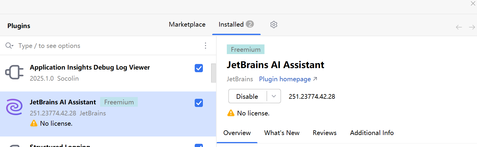The height and width of the screenshot is (147, 477).
Task: Open the vertical three-dot options menu
Action: 206,46
